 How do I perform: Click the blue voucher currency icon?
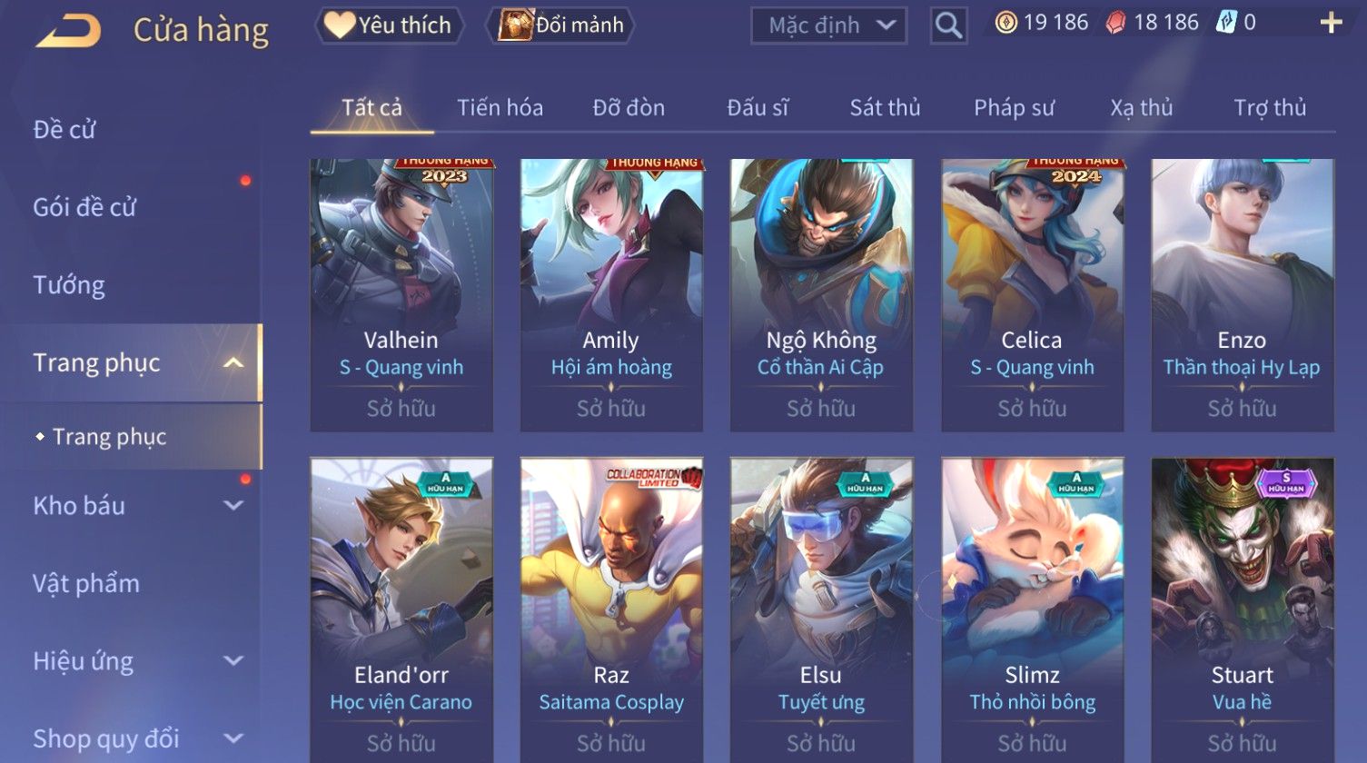tap(1225, 23)
